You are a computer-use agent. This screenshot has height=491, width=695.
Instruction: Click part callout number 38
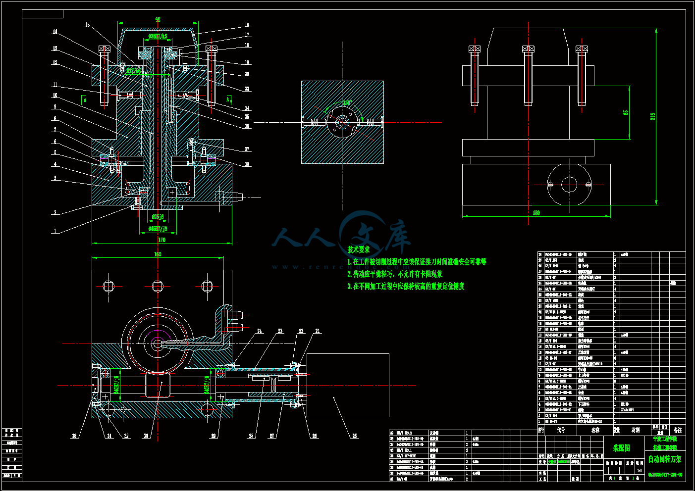74,436
